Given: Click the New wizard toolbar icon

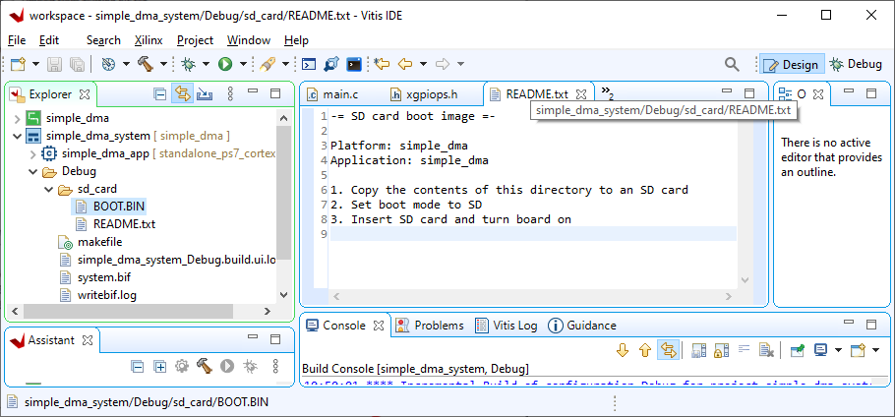Looking at the screenshot, I should pos(19,65).
